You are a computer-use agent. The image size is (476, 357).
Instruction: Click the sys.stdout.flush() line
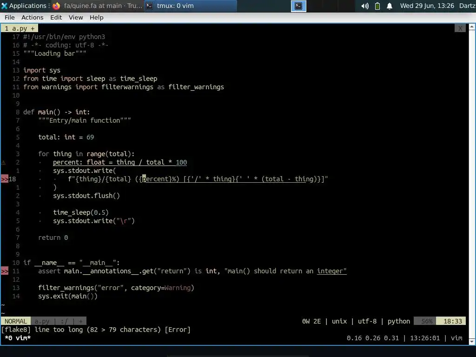(86, 196)
